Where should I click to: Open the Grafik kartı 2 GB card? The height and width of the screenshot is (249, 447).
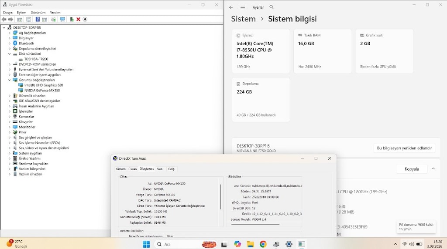click(384, 51)
